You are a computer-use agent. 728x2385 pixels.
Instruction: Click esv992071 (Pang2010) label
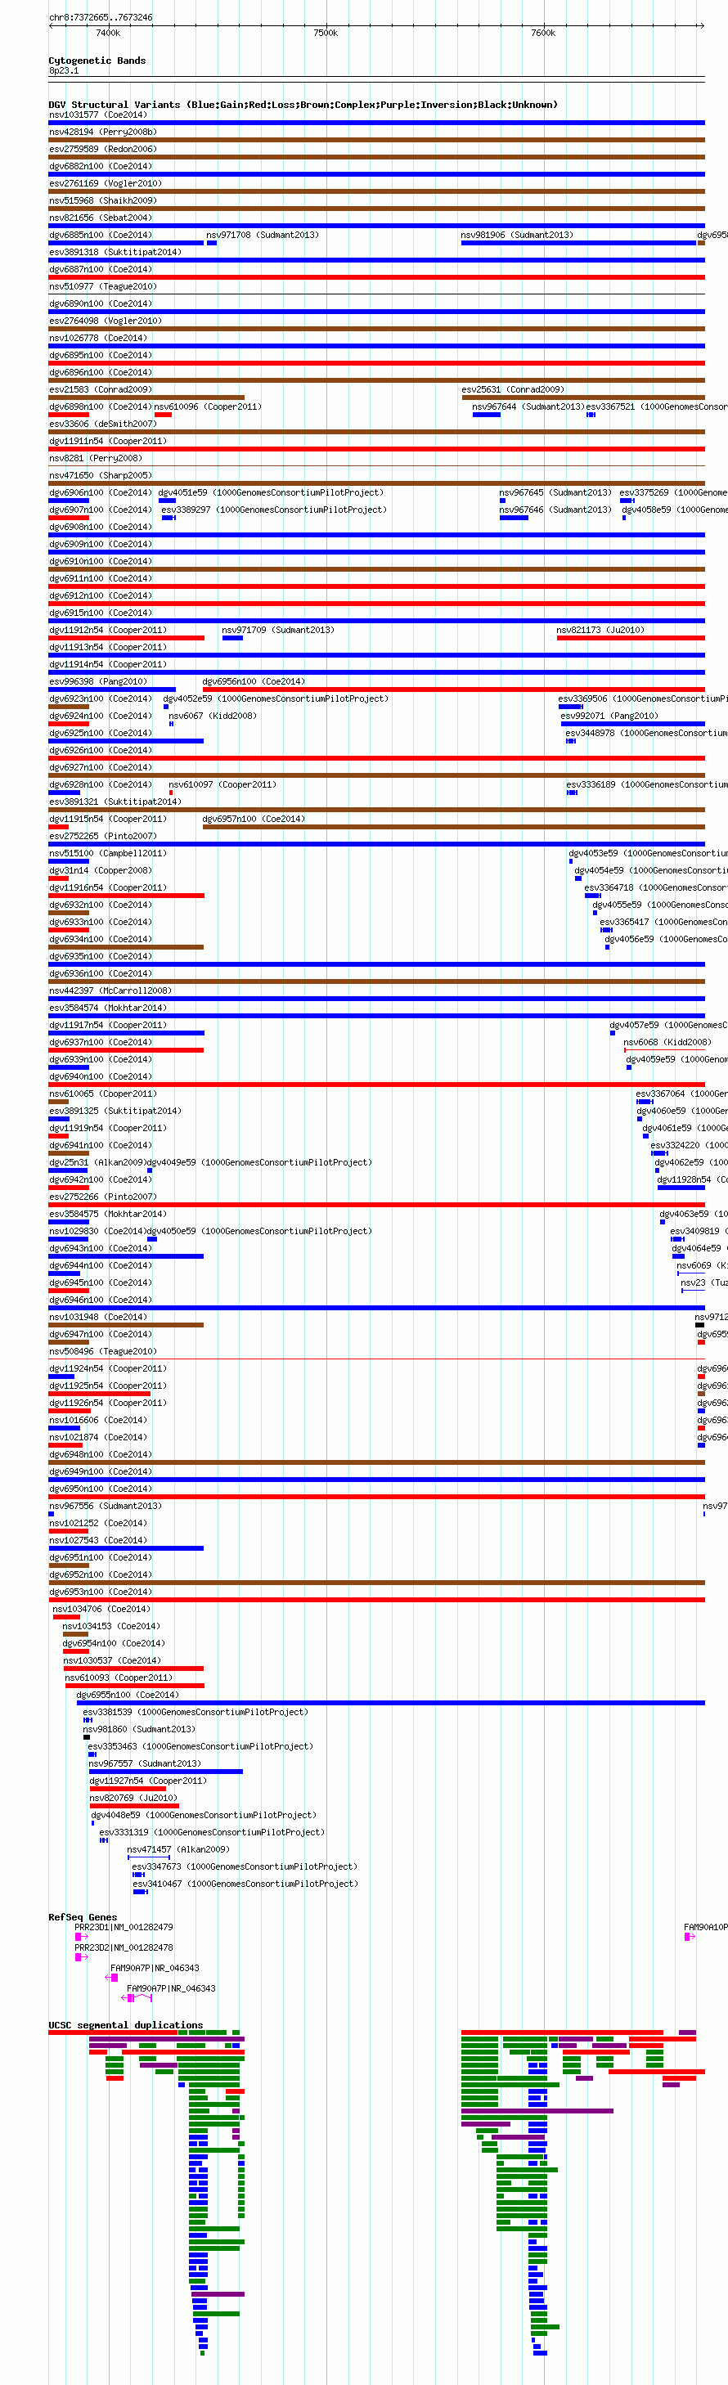(609, 716)
